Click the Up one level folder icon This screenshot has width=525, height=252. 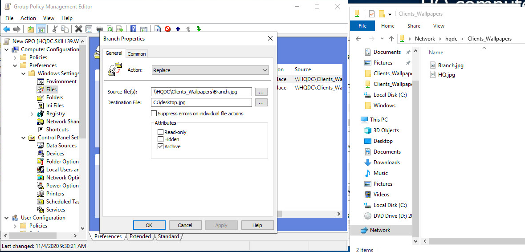(x=31, y=29)
